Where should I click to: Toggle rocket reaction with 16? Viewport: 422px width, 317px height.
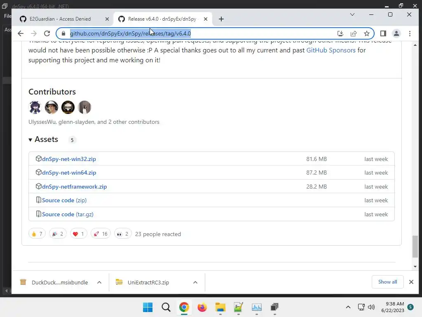coord(101,234)
